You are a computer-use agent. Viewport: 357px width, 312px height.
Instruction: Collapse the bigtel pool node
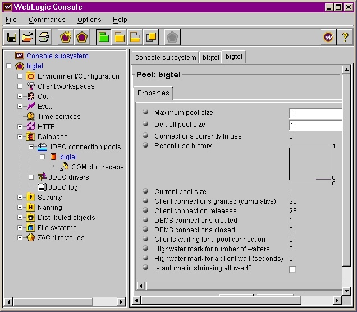tap(42, 157)
